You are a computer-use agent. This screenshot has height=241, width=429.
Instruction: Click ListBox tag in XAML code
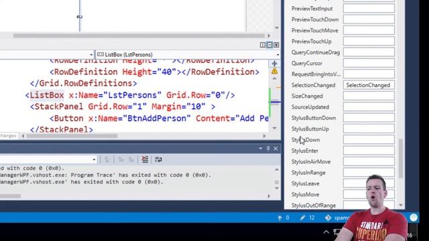pos(47,95)
